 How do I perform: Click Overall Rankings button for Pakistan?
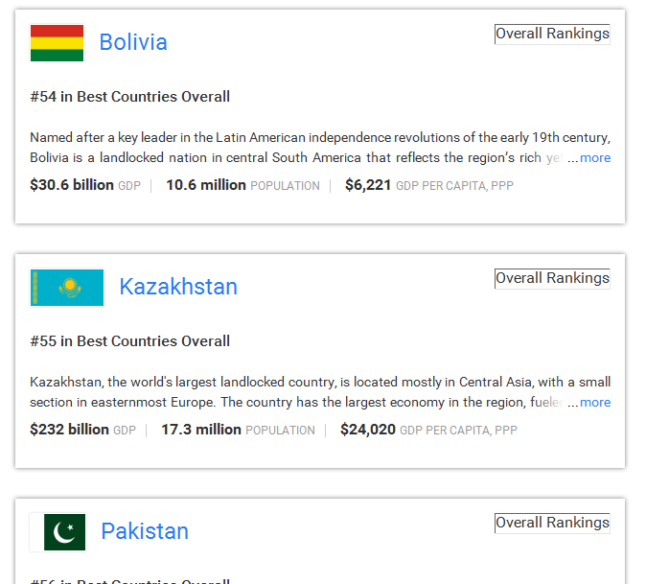click(x=552, y=523)
